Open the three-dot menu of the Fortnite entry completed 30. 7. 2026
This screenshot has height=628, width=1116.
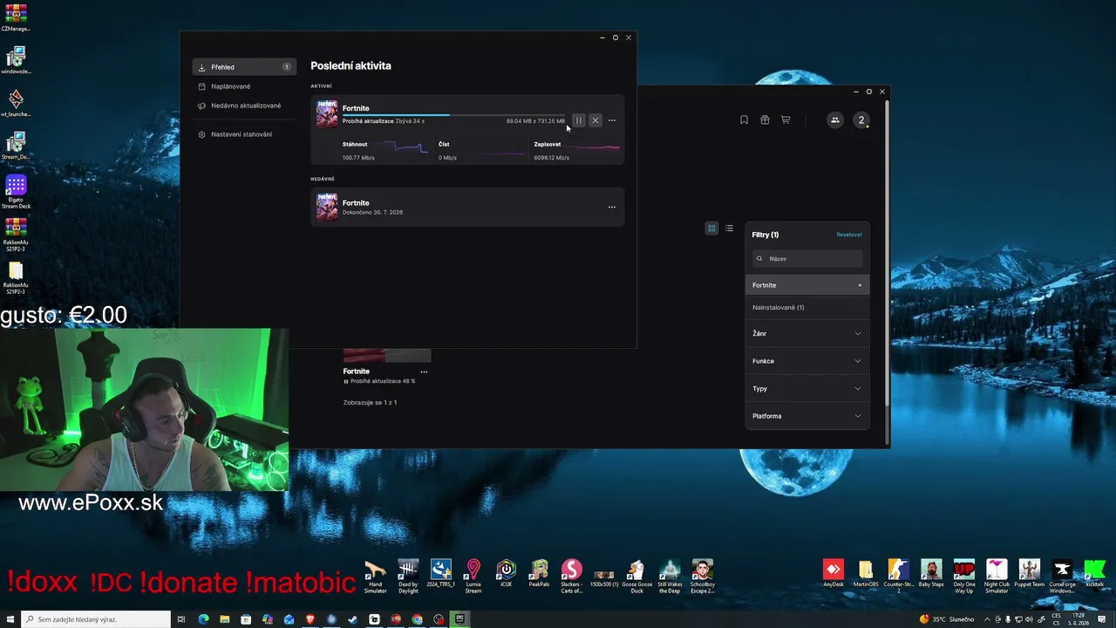pyautogui.click(x=612, y=207)
